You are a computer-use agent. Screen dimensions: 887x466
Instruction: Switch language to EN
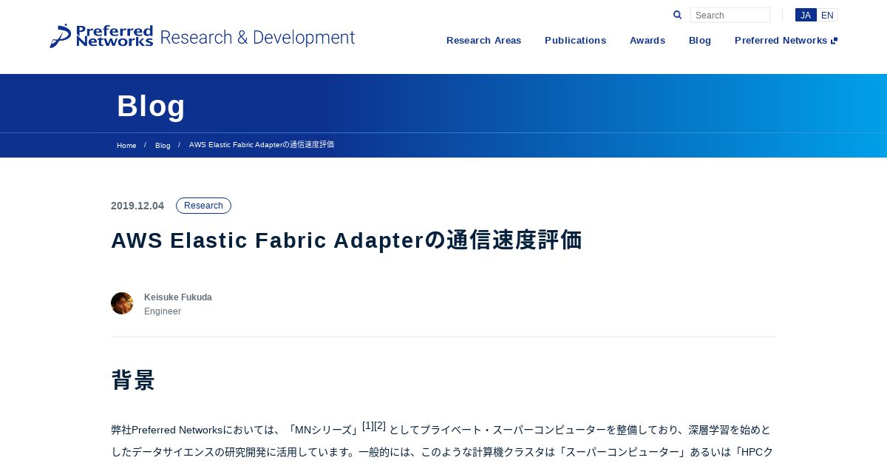click(x=827, y=15)
